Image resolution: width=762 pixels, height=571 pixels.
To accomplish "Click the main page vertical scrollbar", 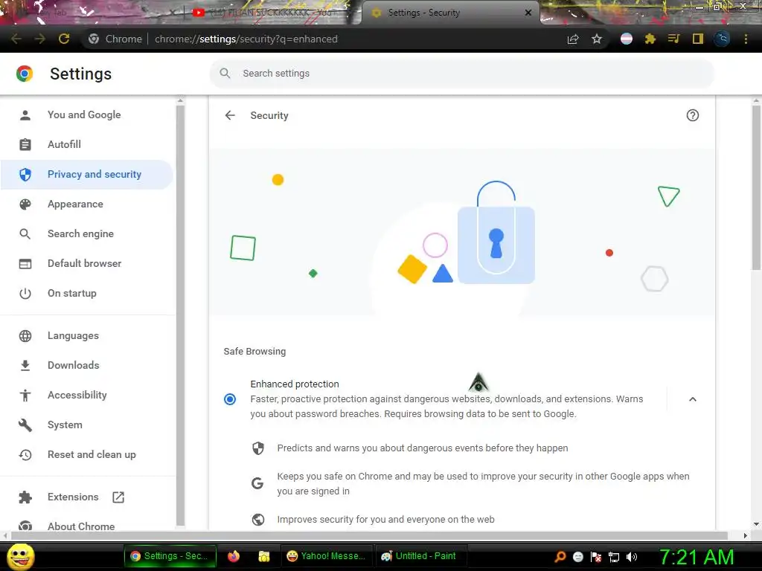I will tap(756, 187).
